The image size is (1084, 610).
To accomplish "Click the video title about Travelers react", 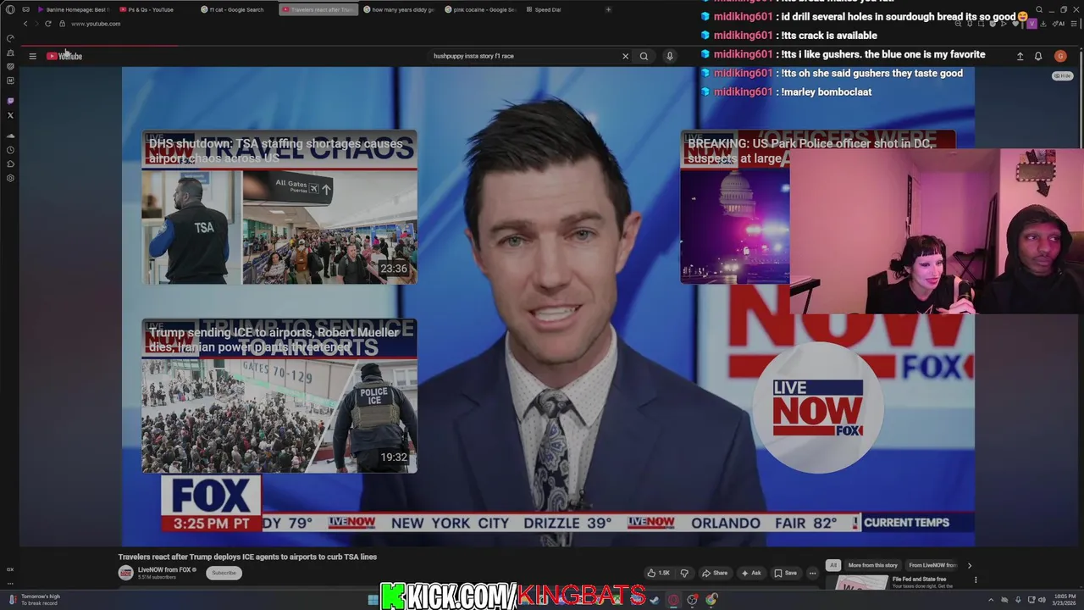I will pos(247,557).
